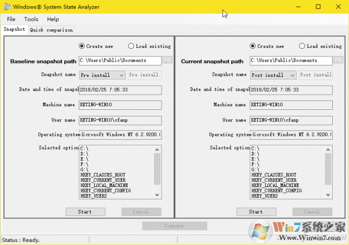Switch to the Quick comparison tab
Screen dimensions: 349x245
pos(51,30)
